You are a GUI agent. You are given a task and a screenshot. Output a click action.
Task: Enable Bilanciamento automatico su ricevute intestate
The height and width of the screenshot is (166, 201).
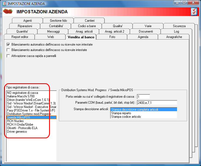[8, 50]
